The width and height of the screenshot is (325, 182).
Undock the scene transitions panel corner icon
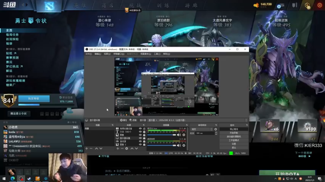[x=216, y=125]
